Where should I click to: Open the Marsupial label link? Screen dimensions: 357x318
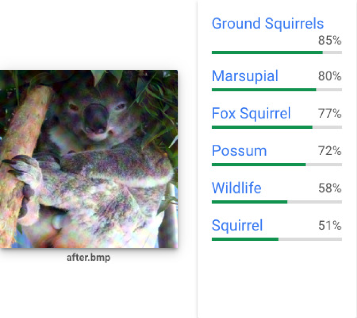coord(245,76)
